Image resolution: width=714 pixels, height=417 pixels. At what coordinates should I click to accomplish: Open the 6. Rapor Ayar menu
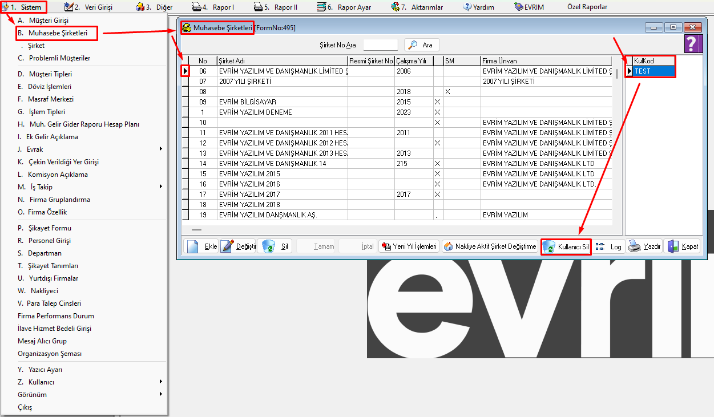344,7
